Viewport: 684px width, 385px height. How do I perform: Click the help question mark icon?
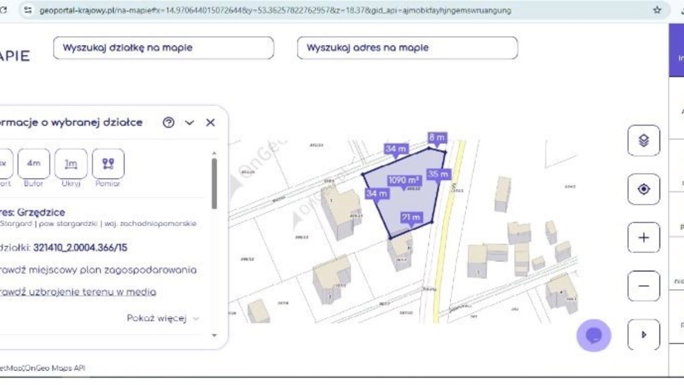169,123
